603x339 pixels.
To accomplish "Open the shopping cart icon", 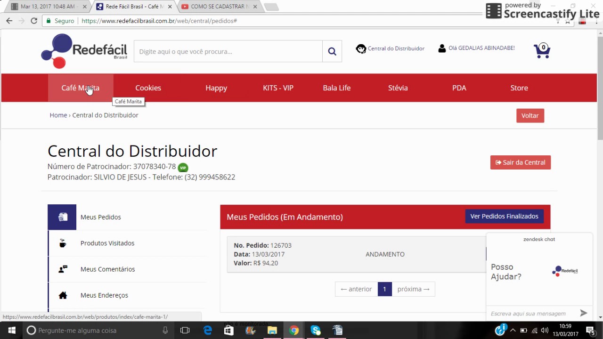I will click(542, 50).
